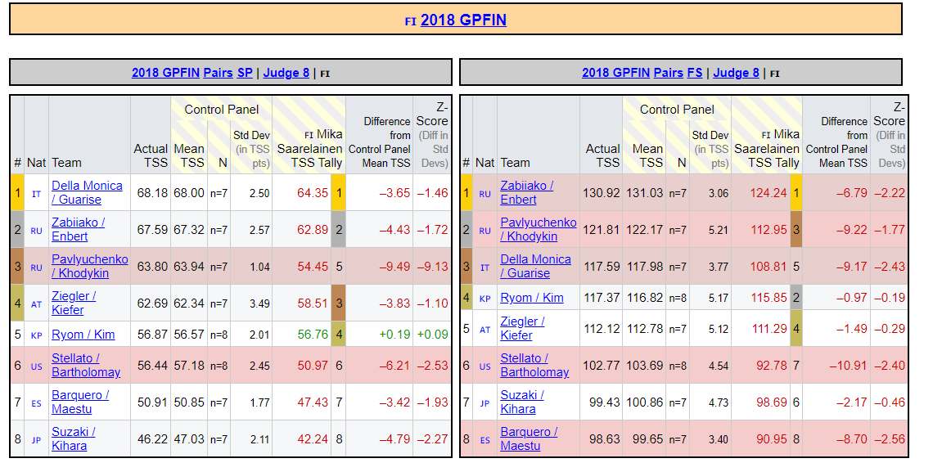Open Stellato / Bartholomay in the SP table
Screen dimensions: 933x472
click(x=86, y=365)
